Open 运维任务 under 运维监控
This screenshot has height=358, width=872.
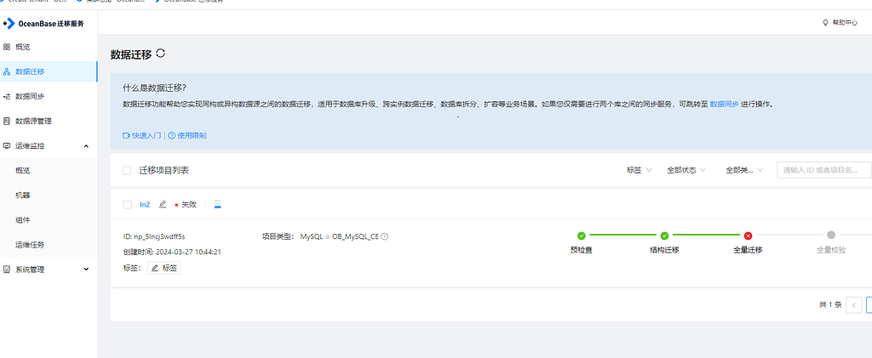[x=30, y=245]
